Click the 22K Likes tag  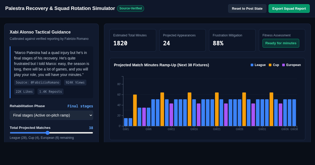pyautogui.click(x=24, y=92)
